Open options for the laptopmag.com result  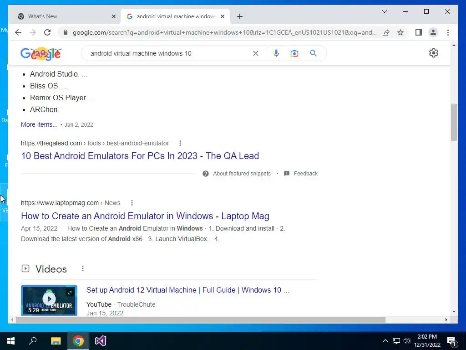(x=132, y=203)
